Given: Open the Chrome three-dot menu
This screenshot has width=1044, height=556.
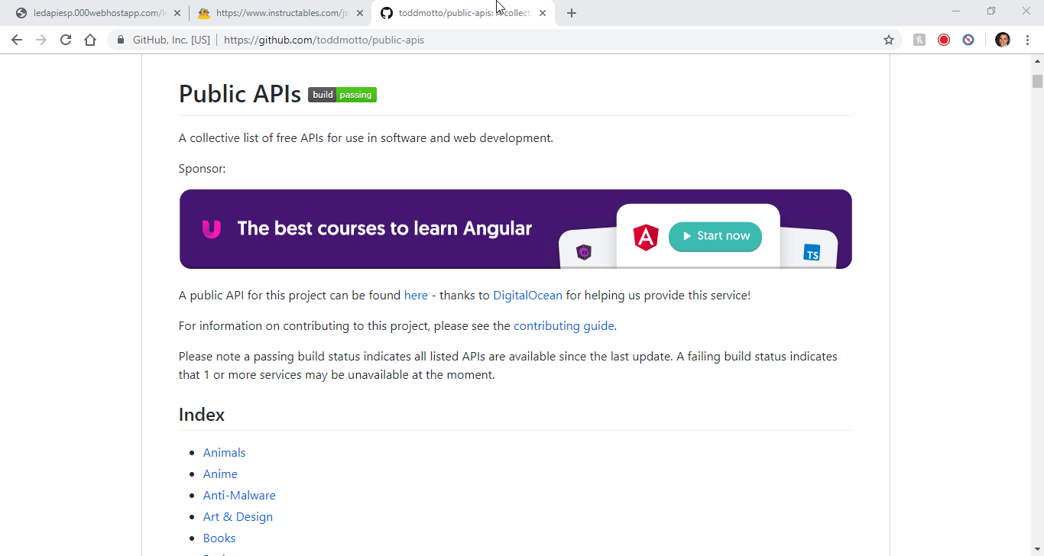Looking at the screenshot, I should point(1027,40).
